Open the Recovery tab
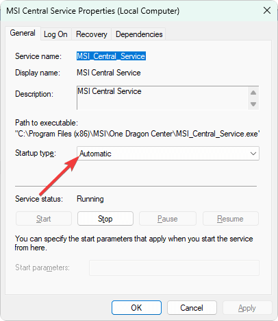This screenshot has height=321, width=278. (92, 34)
